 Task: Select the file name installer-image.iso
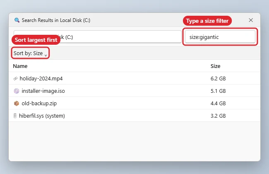pyautogui.click(x=43, y=91)
